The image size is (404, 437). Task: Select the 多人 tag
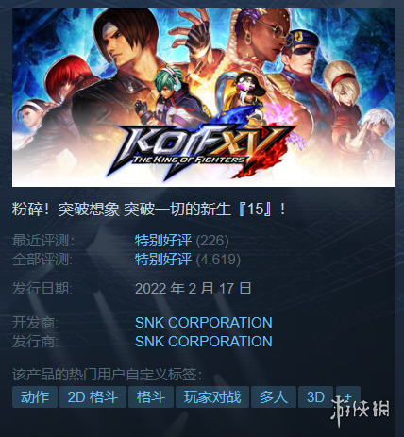coord(274,396)
